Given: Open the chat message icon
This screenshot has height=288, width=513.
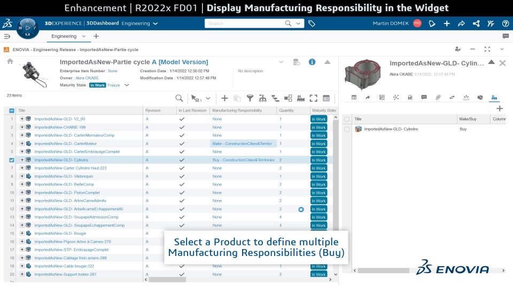Looking at the screenshot, I should 506,36.
